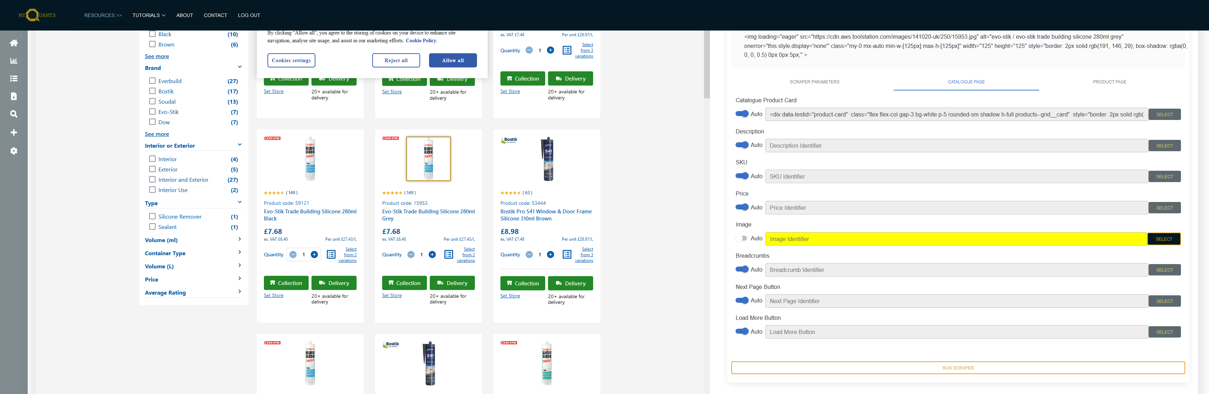This screenshot has height=394, width=1209.
Task: Switch to Product Page tab
Action: [x=1110, y=82]
